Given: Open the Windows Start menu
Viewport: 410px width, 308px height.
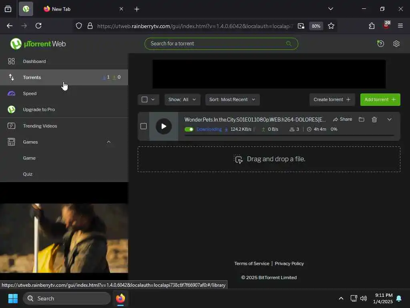Looking at the screenshot, I should pos(13,298).
